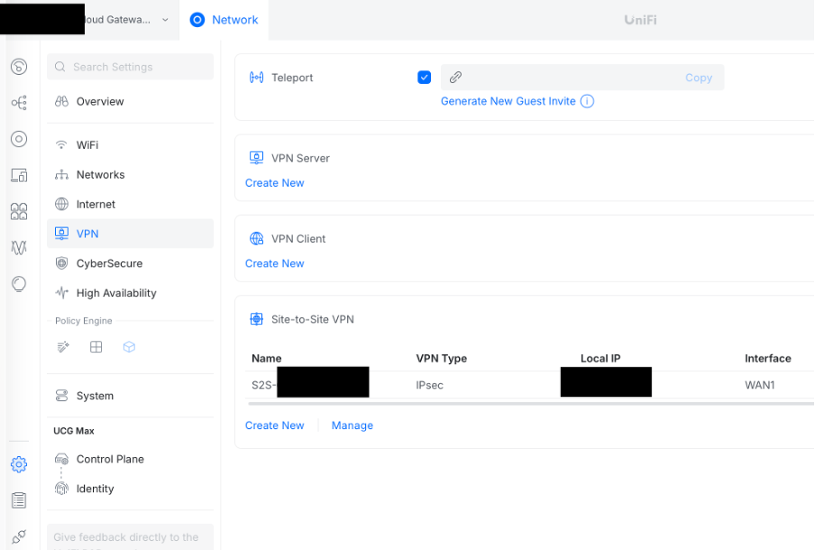Image resolution: width=815 pixels, height=550 pixels.
Task: Open CyberSecure settings
Action: click(x=130, y=263)
